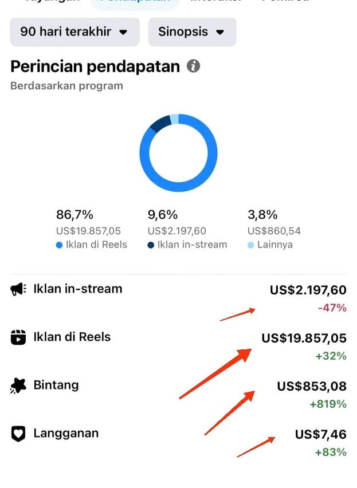This screenshot has width=357, height=488.
Task: Select the highlighted Pendapatan tab
Action: pos(135,2)
